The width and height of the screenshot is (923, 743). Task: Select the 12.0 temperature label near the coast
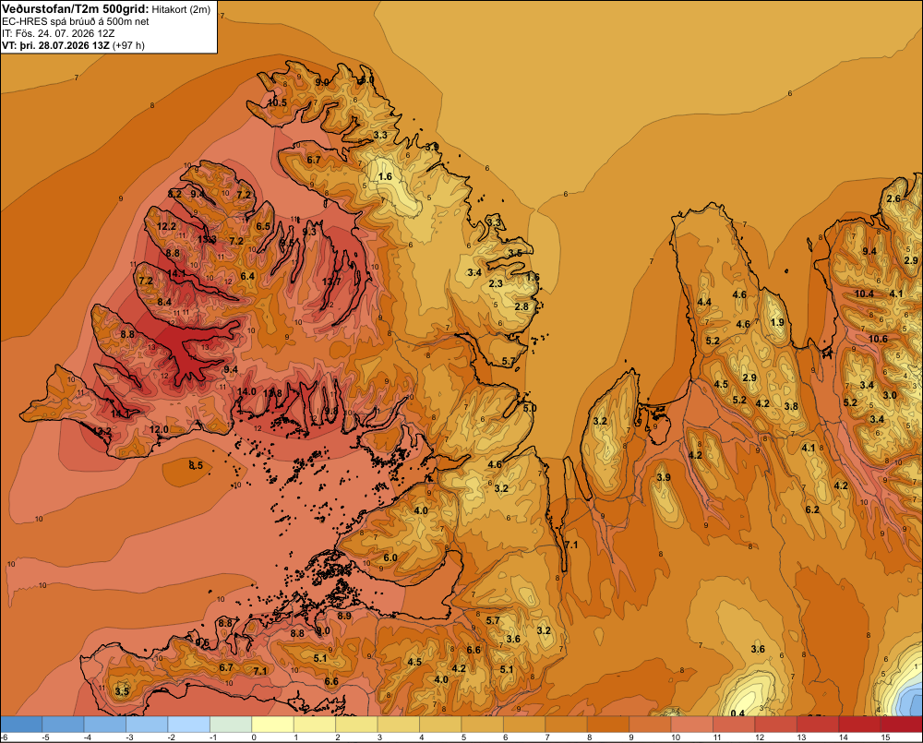(x=159, y=429)
